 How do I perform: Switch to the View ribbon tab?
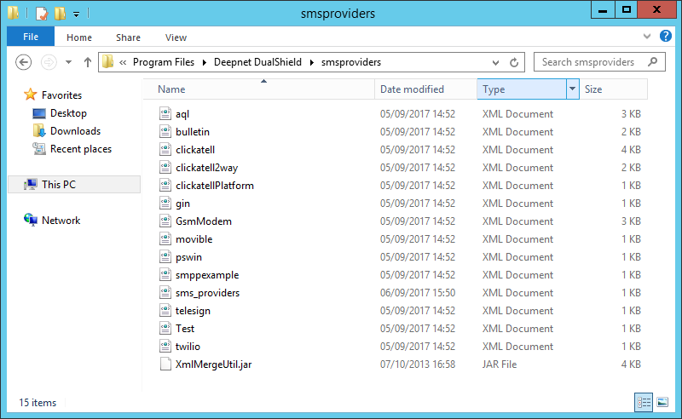point(176,37)
